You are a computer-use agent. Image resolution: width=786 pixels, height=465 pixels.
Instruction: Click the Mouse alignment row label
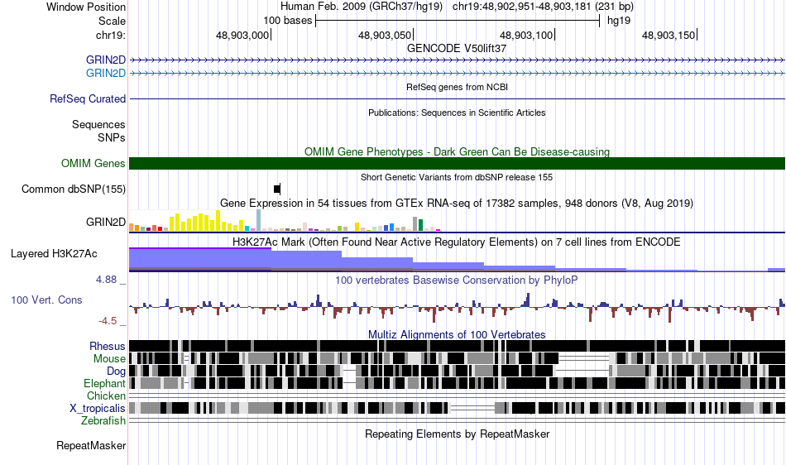109,359
